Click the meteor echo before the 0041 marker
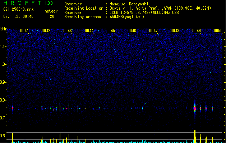Viewport: 226px width, 143px height. 12,108
